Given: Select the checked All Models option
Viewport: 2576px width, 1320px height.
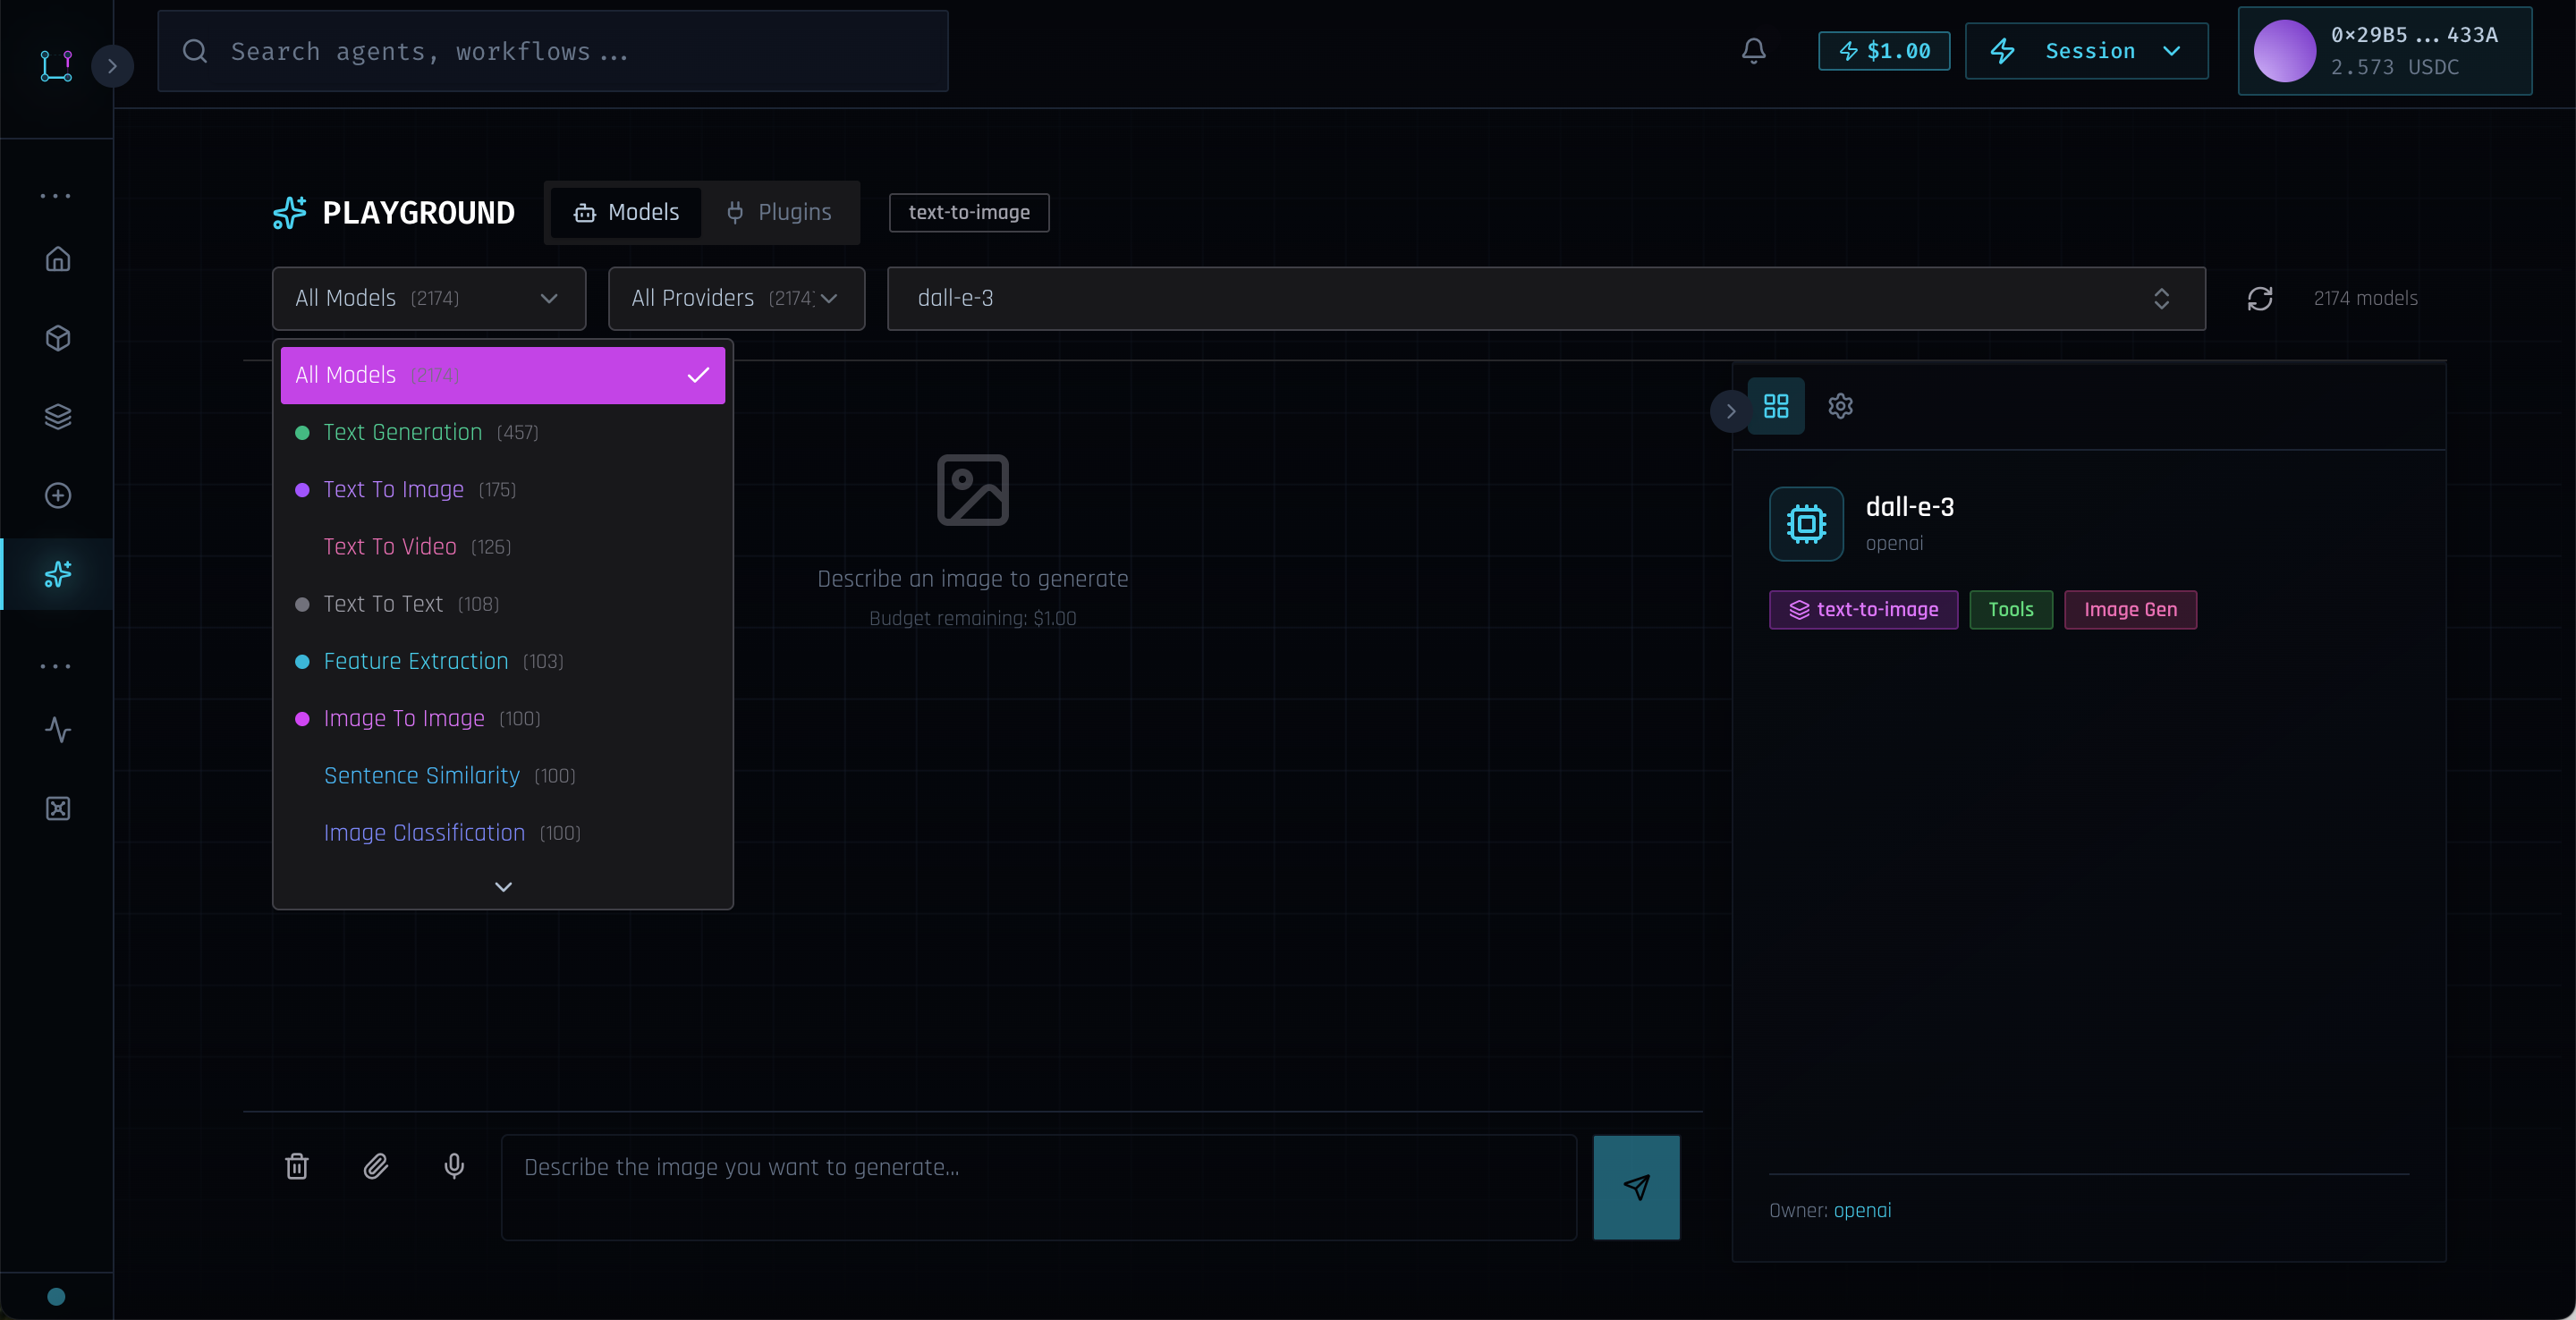Looking at the screenshot, I should 502,375.
